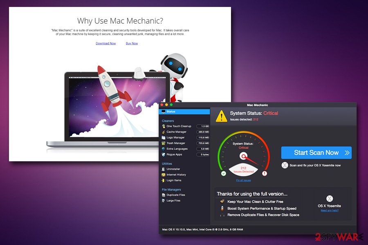Close the Mac Mechanic window
Viewport: 368px width, 245px height.
tap(162, 105)
